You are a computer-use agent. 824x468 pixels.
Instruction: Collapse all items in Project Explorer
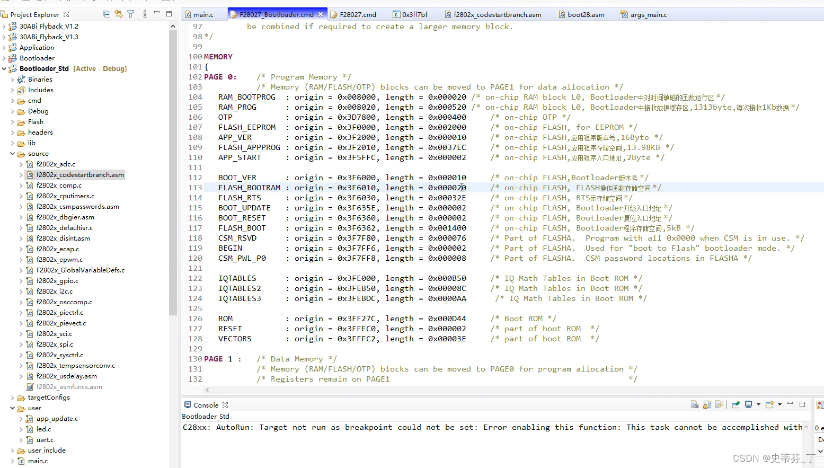click(107, 14)
